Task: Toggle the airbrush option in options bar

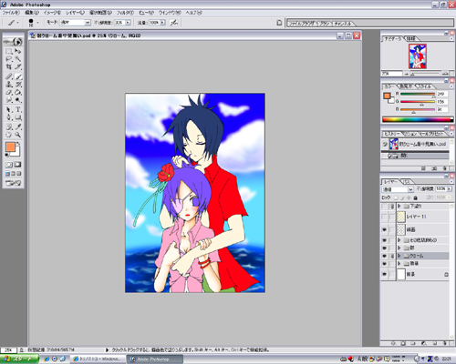Action: [x=173, y=23]
